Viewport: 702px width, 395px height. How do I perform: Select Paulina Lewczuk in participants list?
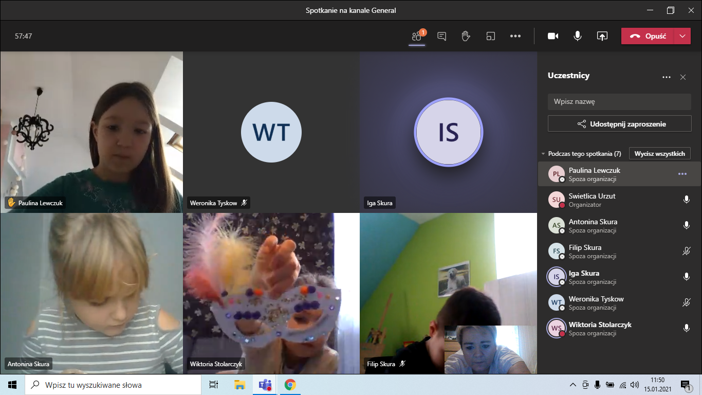click(x=619, y=174)
